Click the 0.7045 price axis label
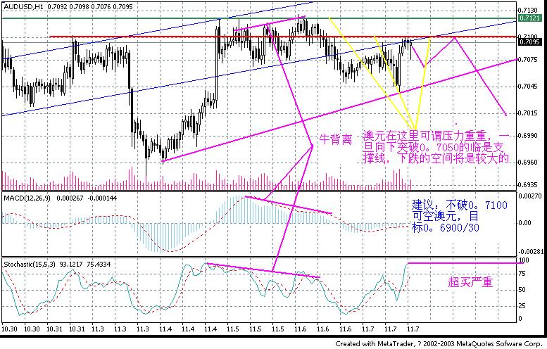Viewport: 547px width, 349px height. (528, 86)
